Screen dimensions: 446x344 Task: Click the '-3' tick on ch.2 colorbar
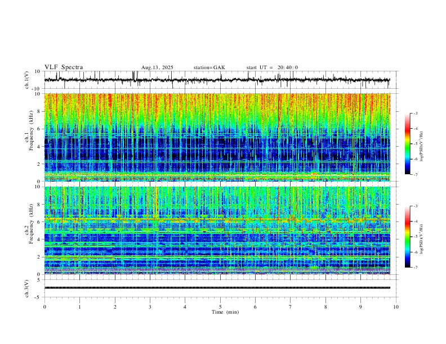416,206
